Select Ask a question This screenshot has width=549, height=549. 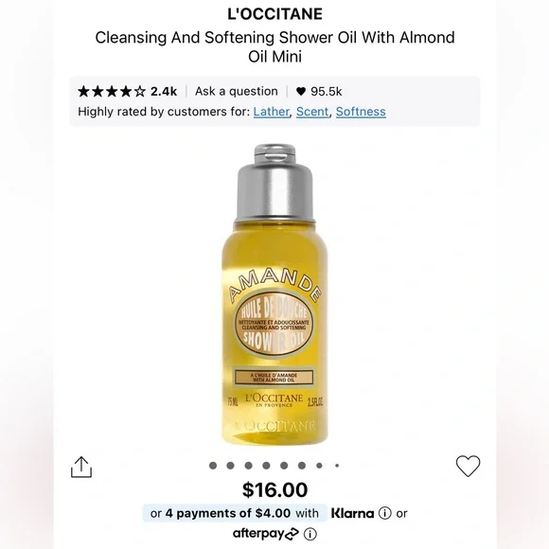tap(237, 92)
